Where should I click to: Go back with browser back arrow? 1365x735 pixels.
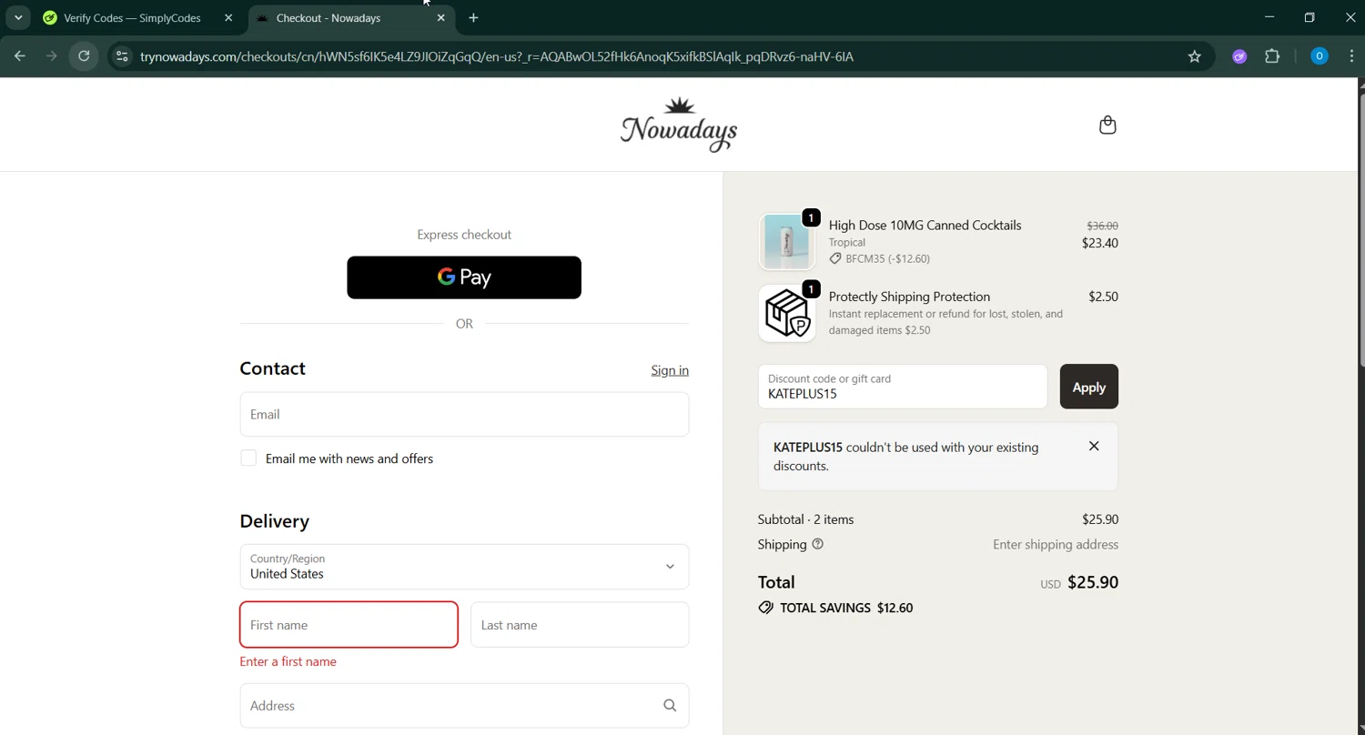point(20,56)
